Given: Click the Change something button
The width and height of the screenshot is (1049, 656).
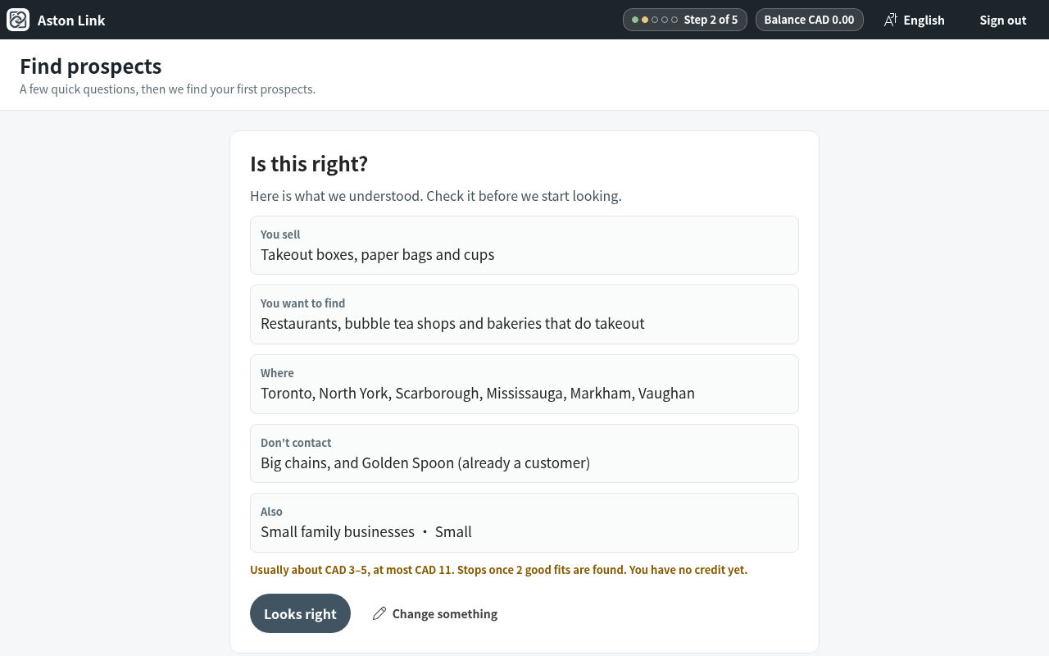Looking at the screenshot, I should [x=434, y=613].
